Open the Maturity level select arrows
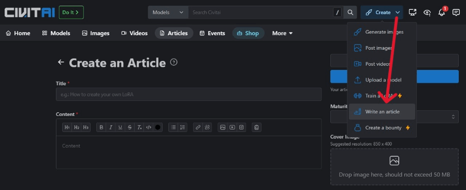Viewport: 466px width, 190px height. [x=453, y=117]
